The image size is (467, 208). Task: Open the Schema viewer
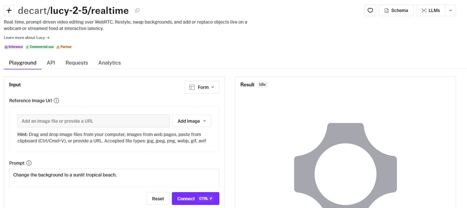click(396, 11)
